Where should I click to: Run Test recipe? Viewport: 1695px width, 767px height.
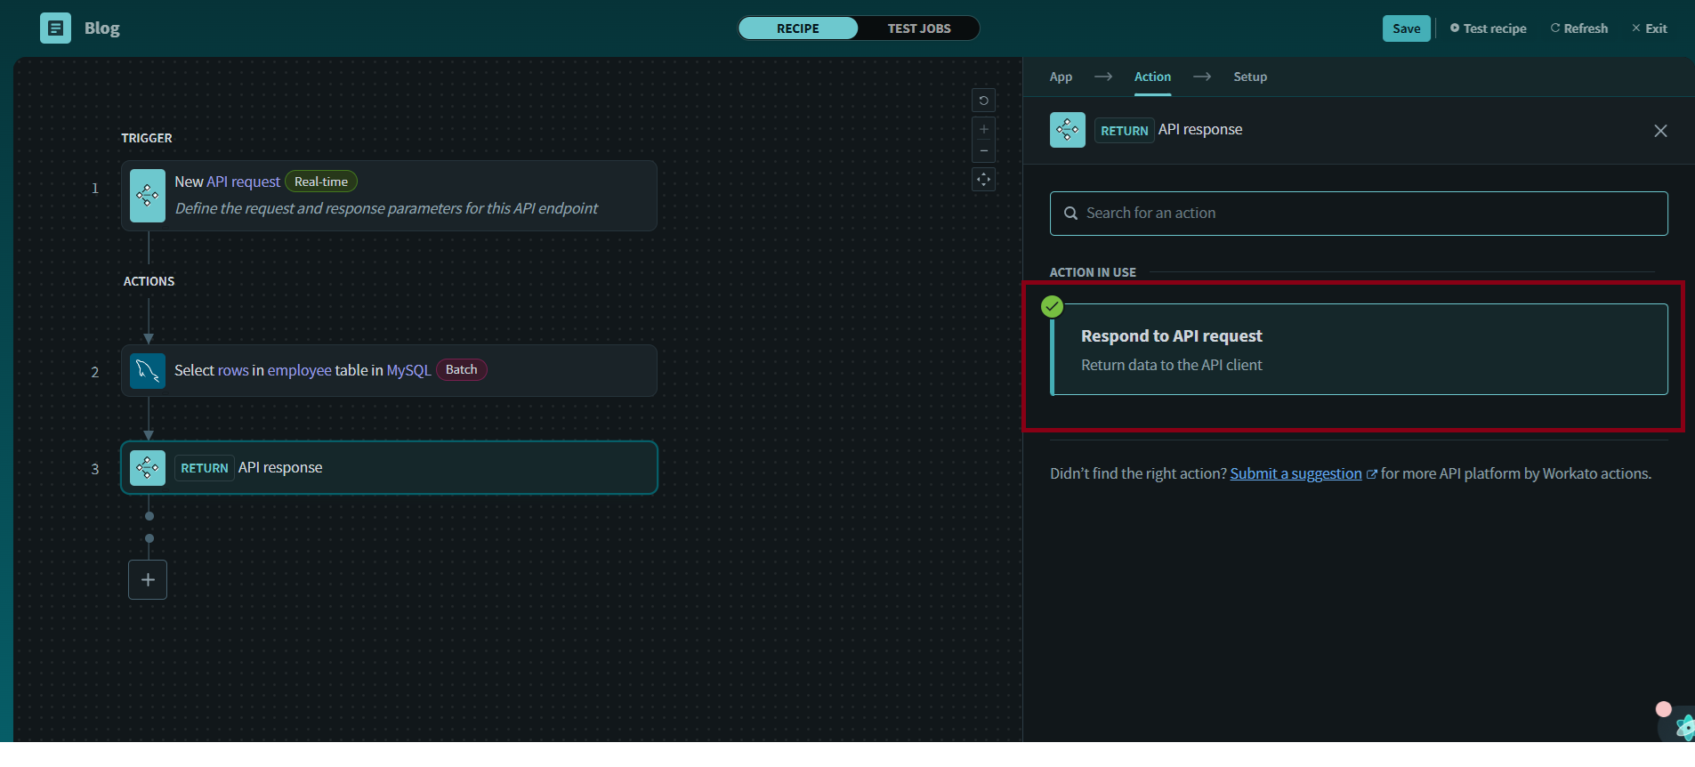click(x=1489, y=28)
